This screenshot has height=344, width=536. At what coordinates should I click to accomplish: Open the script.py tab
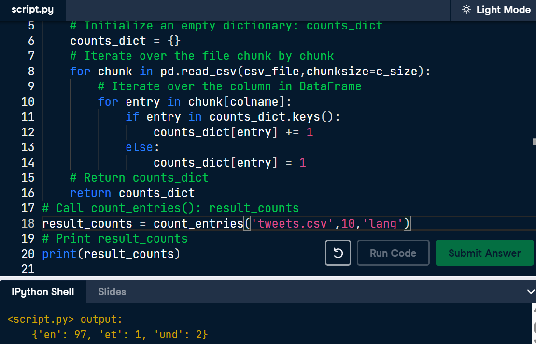pos(32,10)
